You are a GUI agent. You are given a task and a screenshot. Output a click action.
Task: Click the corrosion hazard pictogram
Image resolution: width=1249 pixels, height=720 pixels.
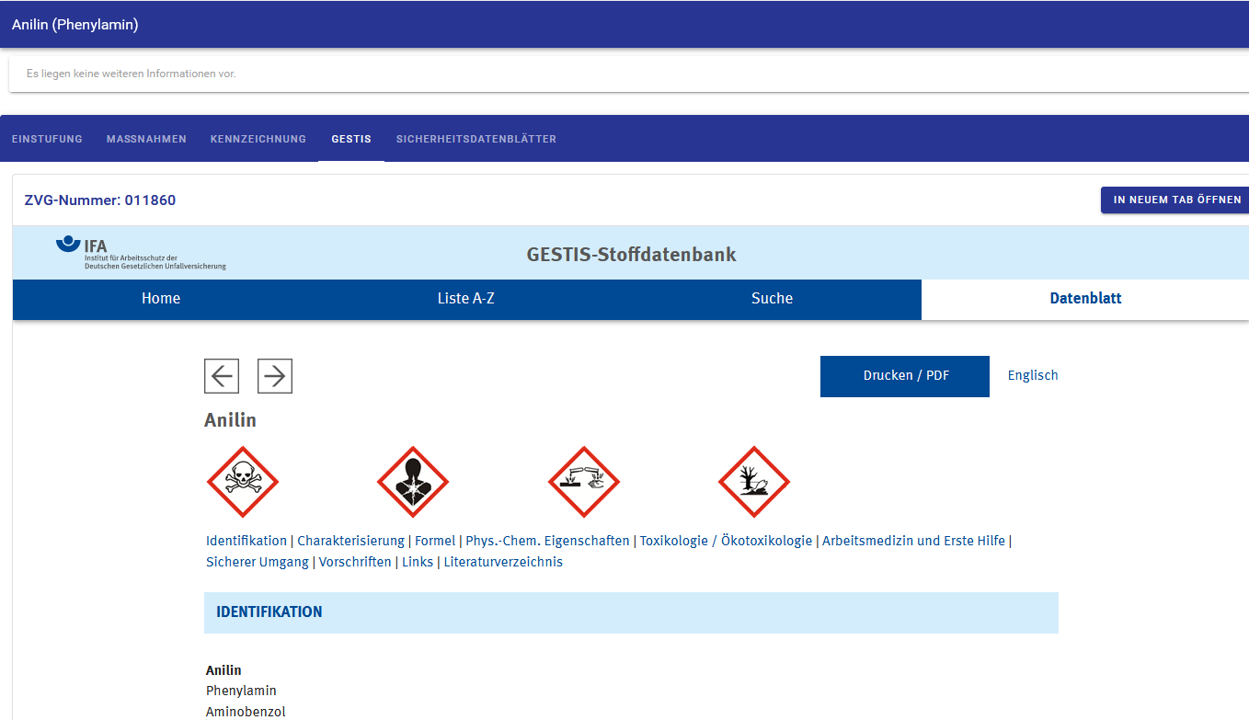[584, 482]
